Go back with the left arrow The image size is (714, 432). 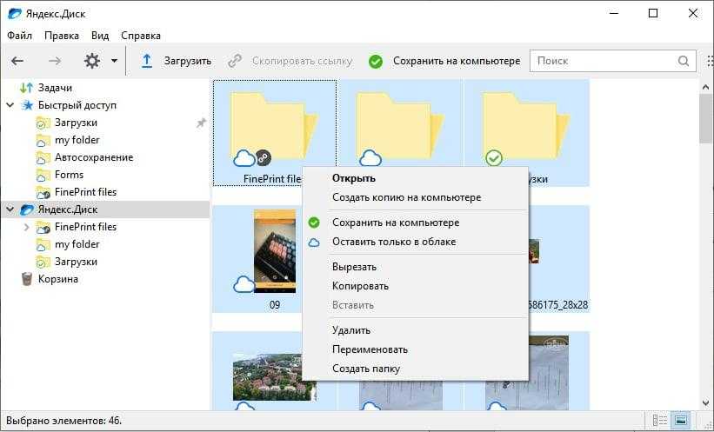click(x=17, y=61)
